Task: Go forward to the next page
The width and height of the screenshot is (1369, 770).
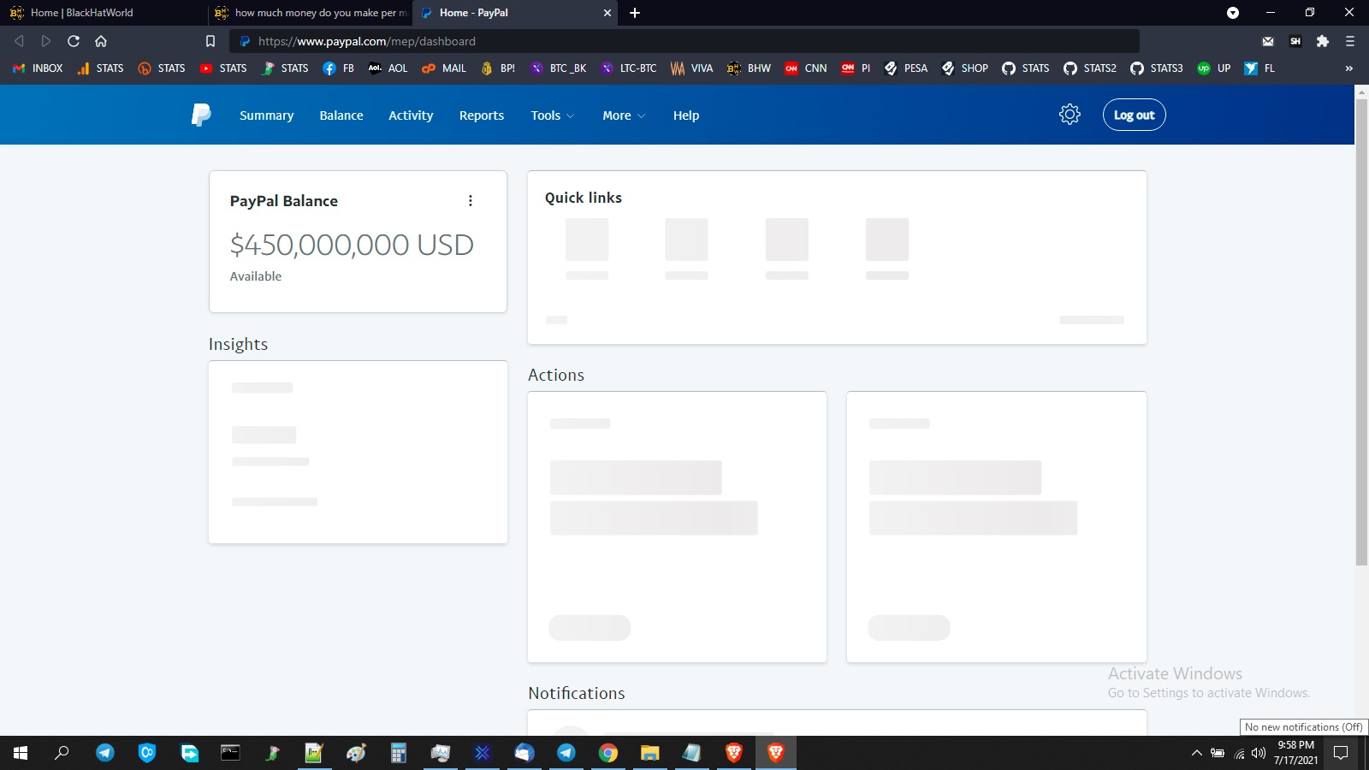Action: coord(46,41)
